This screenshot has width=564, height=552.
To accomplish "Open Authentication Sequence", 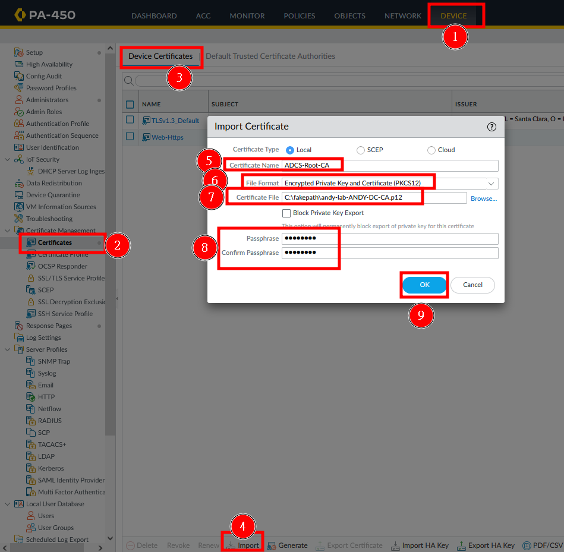I will point(62,135).
